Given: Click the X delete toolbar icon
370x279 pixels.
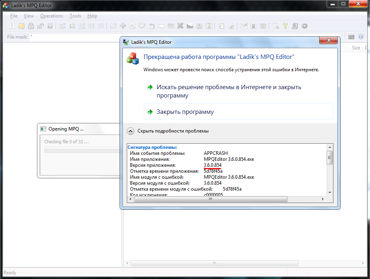Looking at the screenshot, I should pyautogui.click(x=180, y=26).
